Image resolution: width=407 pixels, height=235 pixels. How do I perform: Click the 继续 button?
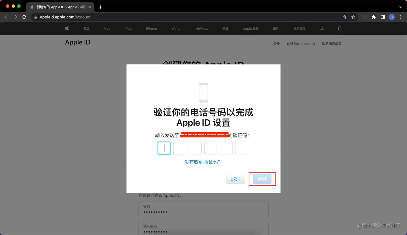[x=262, y=179]
